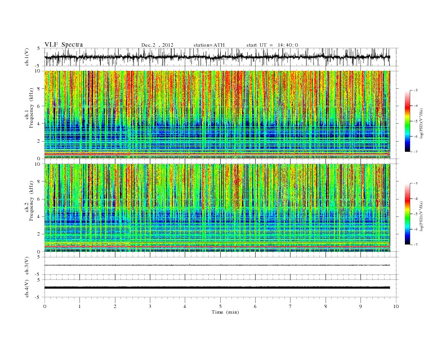Image resolution: width=446 pixels, height=344 pixels.
Task: Click the "-3" tick on ch.2 colorbar
Action: click(415, 184)
